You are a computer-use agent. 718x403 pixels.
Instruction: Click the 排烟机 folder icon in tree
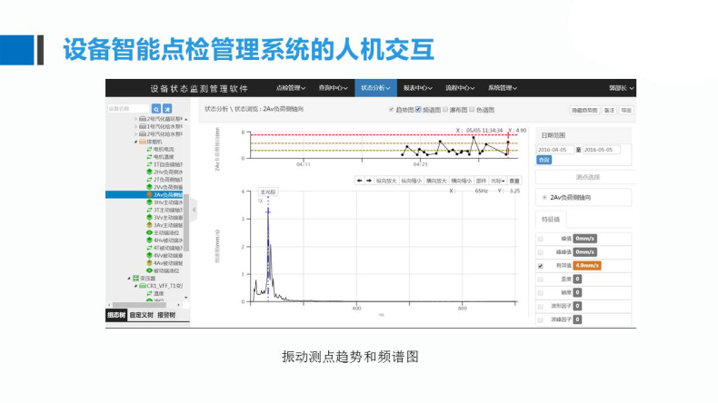click(143, 142)
